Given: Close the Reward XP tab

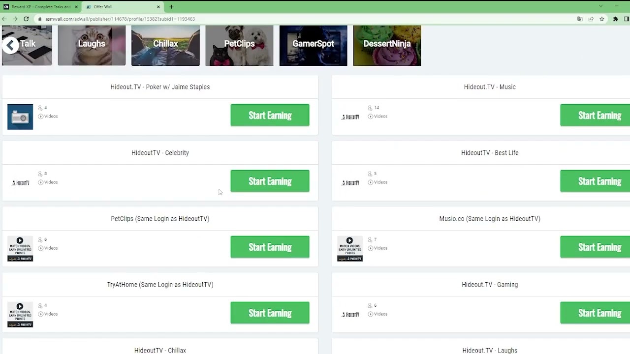Looking at the screenshot, I should point(76,7).
